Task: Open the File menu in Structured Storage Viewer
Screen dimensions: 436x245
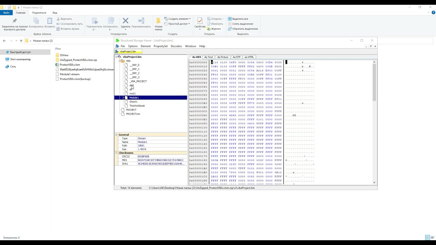Action: [123, 46]
